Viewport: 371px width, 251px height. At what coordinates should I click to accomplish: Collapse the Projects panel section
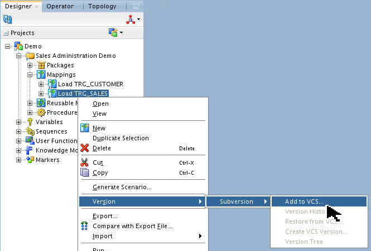click(6, 33)
